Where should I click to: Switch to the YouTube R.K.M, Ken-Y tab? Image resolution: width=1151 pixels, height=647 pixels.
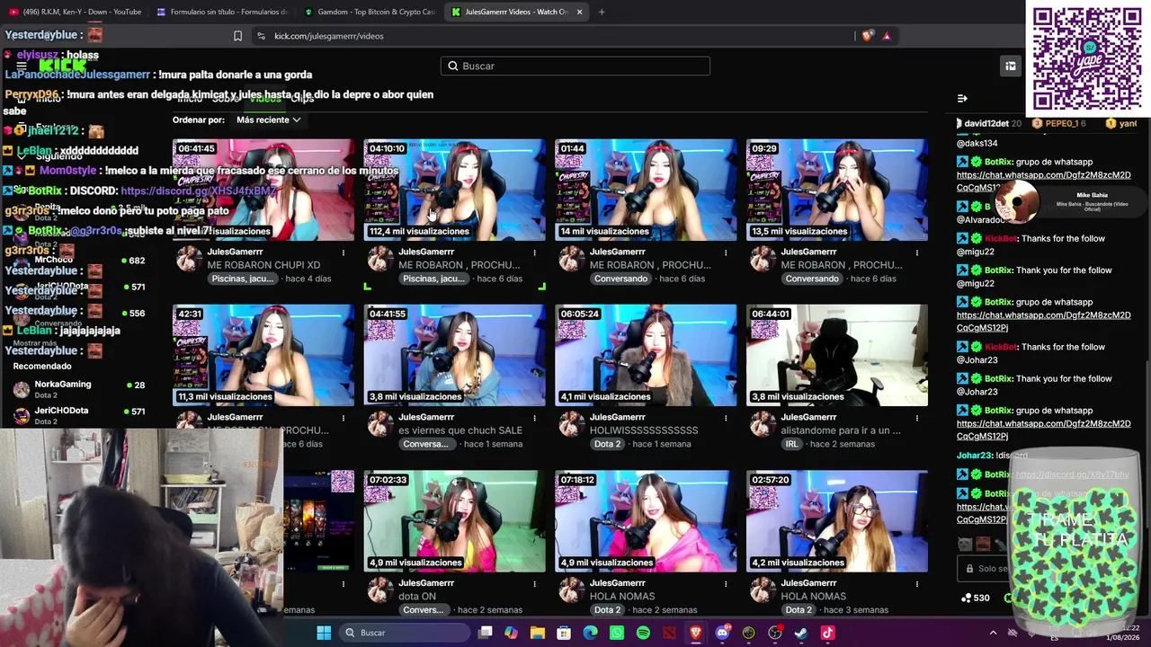(76, 12)
